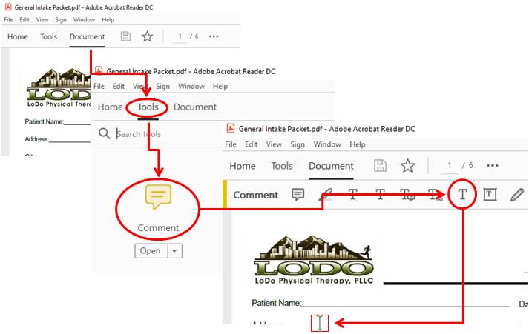Open the File menu in the top-left window
The image size is (529, 334).
(8, 19)
